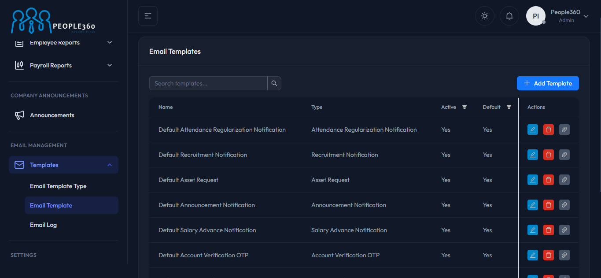Delete the Default Recruitment Notification template
Screen dimensions: 601x278
[548, 155]
